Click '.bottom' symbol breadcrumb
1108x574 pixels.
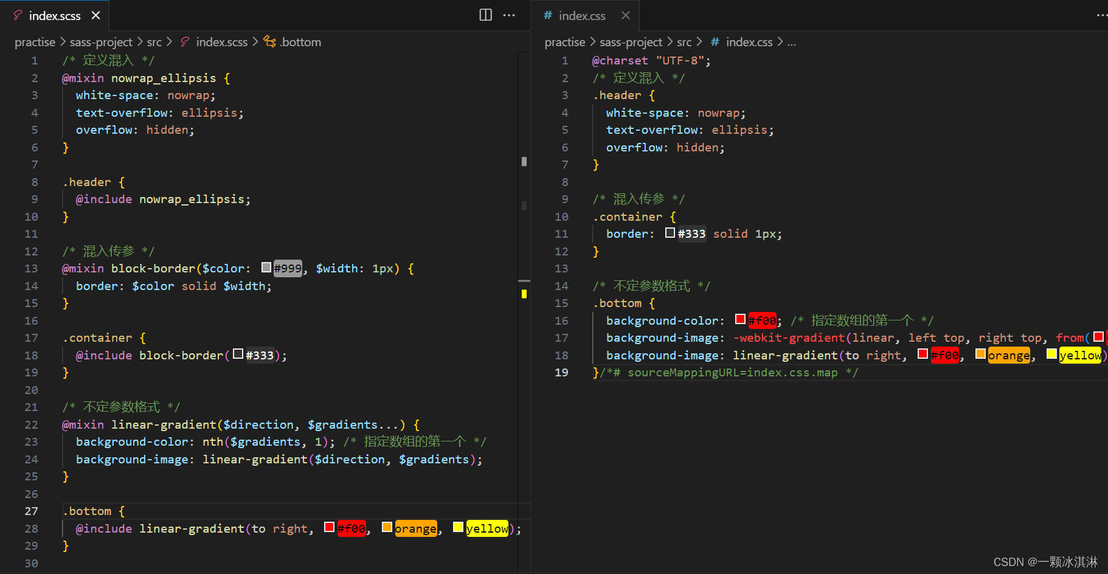pos(300,42)
